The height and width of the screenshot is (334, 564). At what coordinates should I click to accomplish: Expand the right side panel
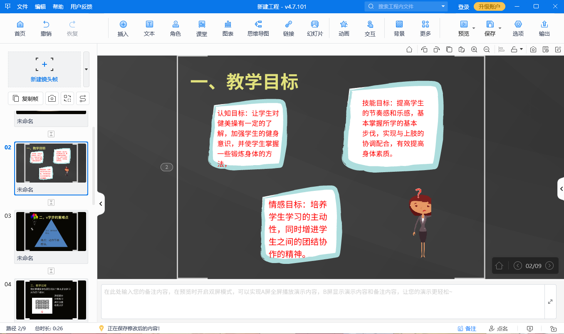coord(561,189)
